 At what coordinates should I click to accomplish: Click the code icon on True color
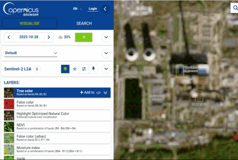(x=98, y=93)
